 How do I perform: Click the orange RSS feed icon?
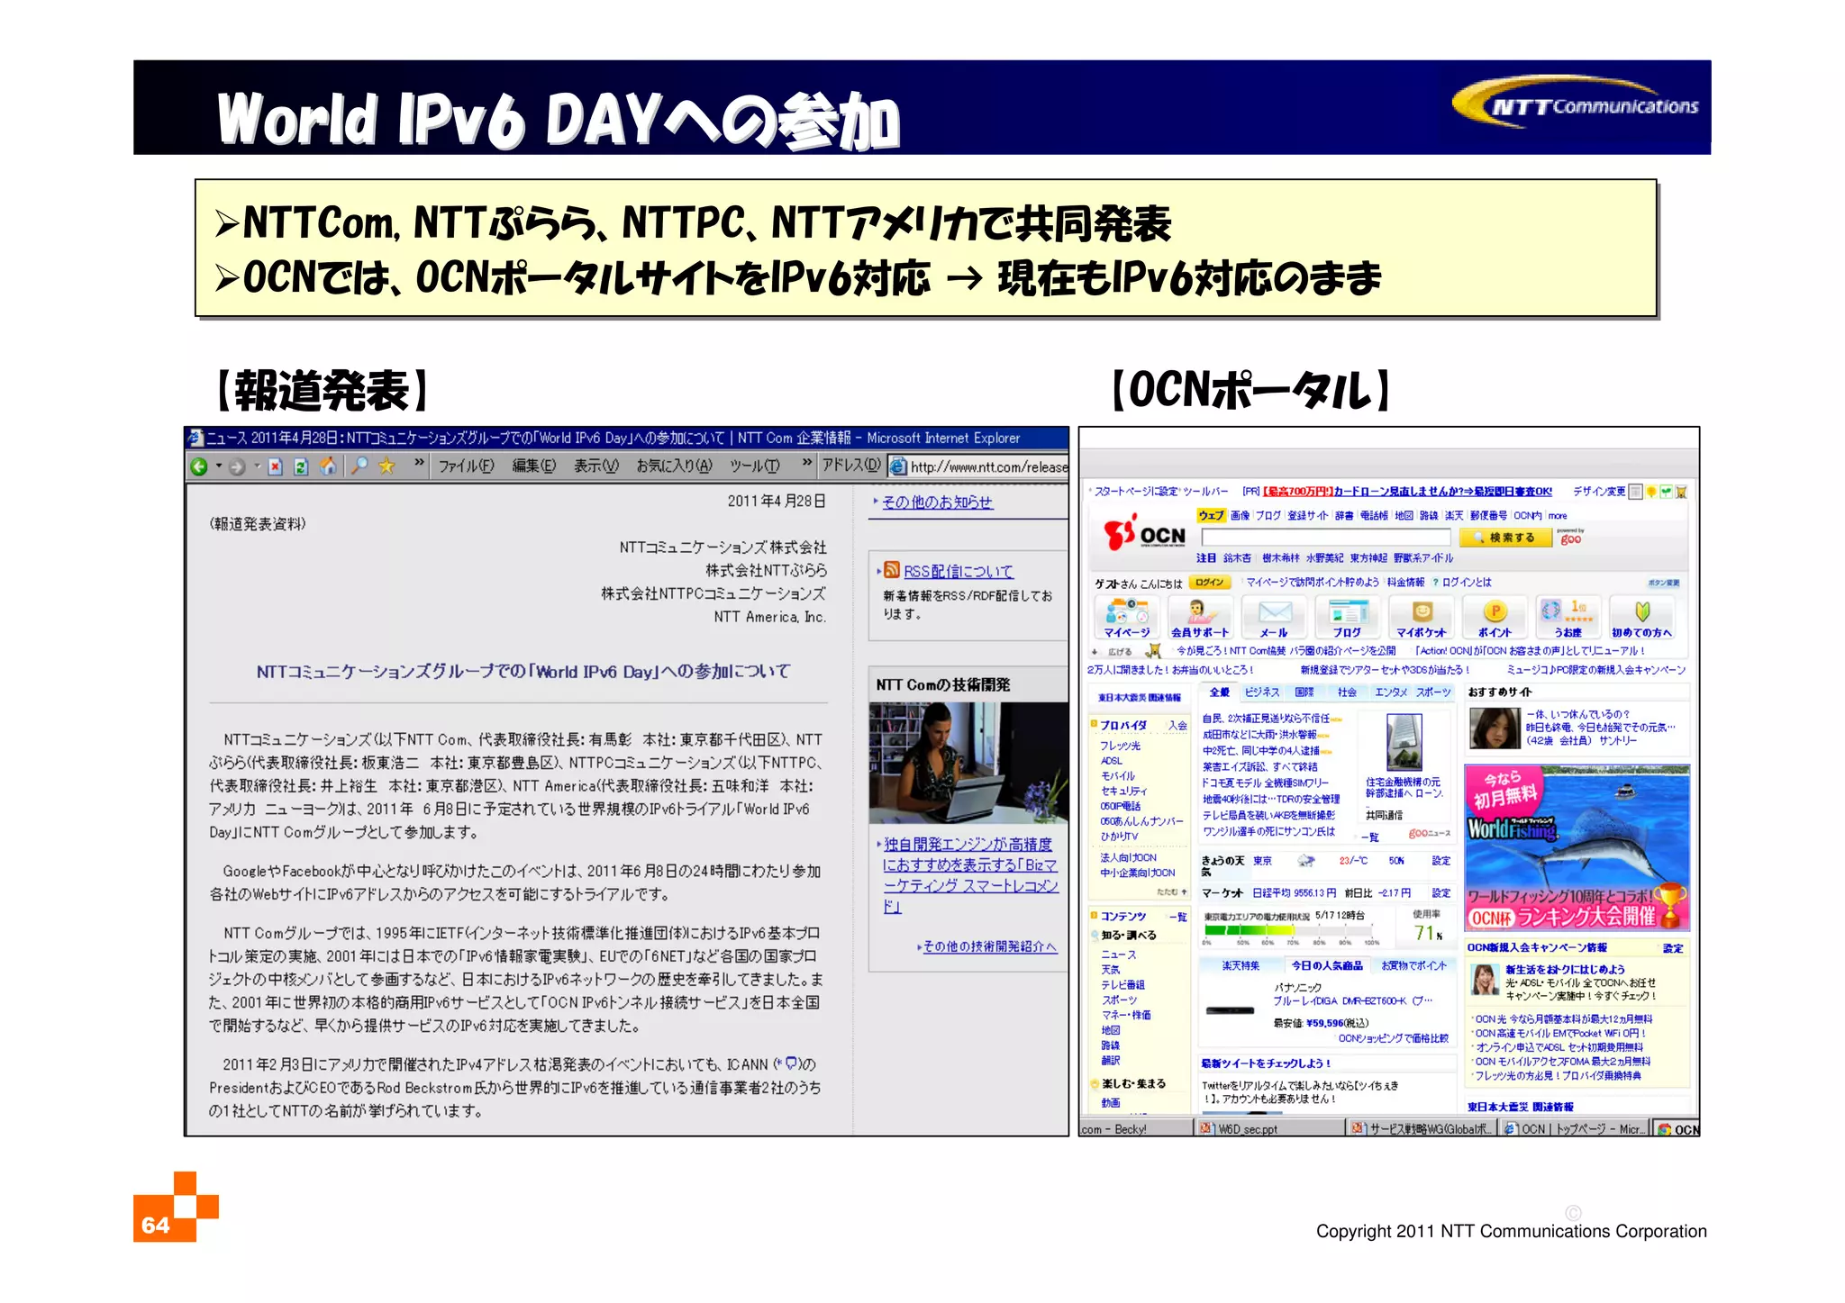(x=892, y=570)
